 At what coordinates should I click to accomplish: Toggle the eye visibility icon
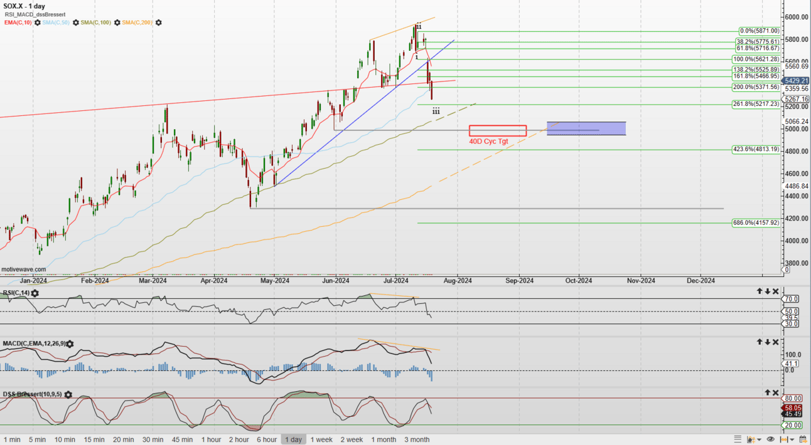pos(771,439)
